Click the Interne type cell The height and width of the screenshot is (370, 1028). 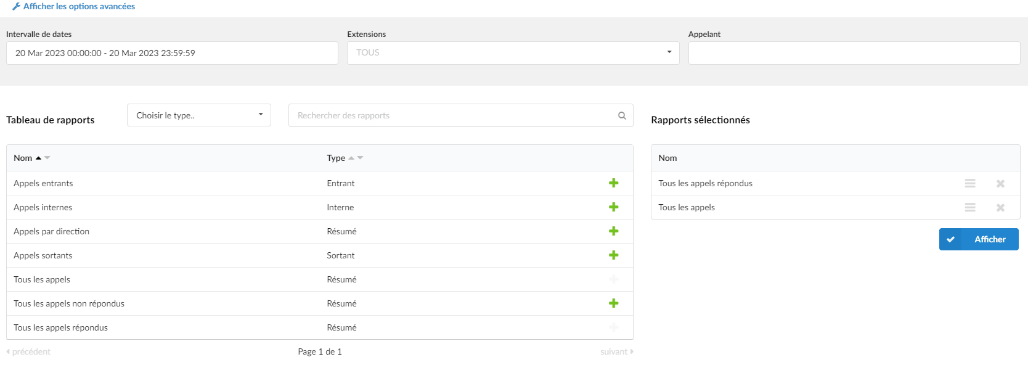[340, 207]
